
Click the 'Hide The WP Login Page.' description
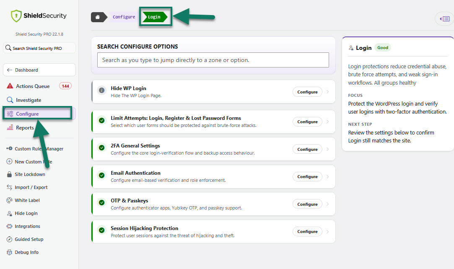coord(136,96)
